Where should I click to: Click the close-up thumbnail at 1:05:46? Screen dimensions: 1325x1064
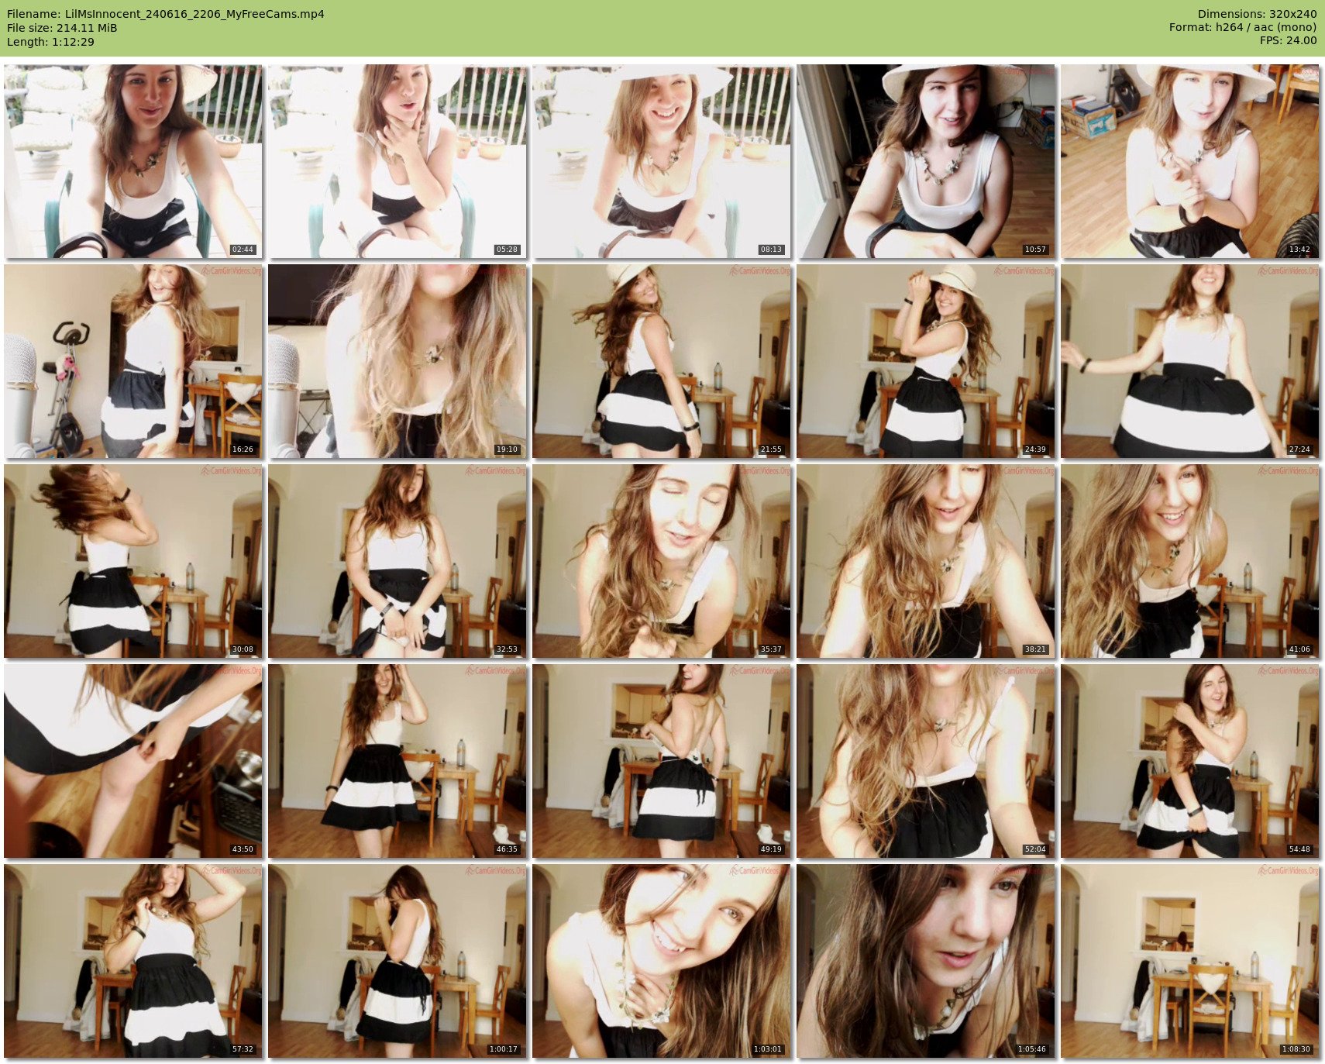[926, 961]
